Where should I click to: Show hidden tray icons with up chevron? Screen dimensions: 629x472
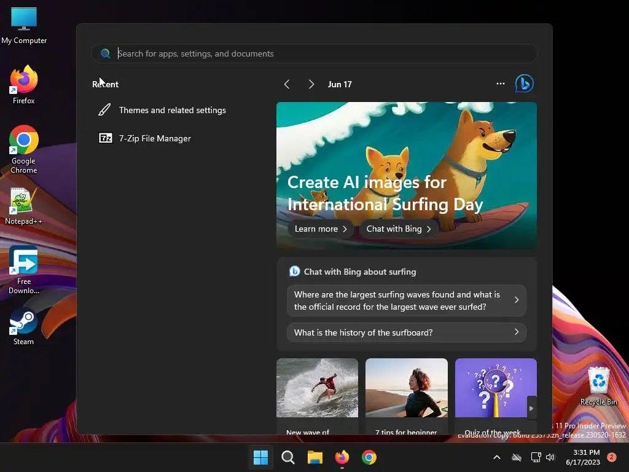(496, 457)
